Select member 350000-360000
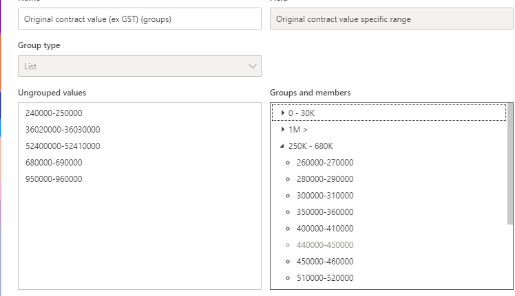Screen dimensions: 515x296 point(325,212)
